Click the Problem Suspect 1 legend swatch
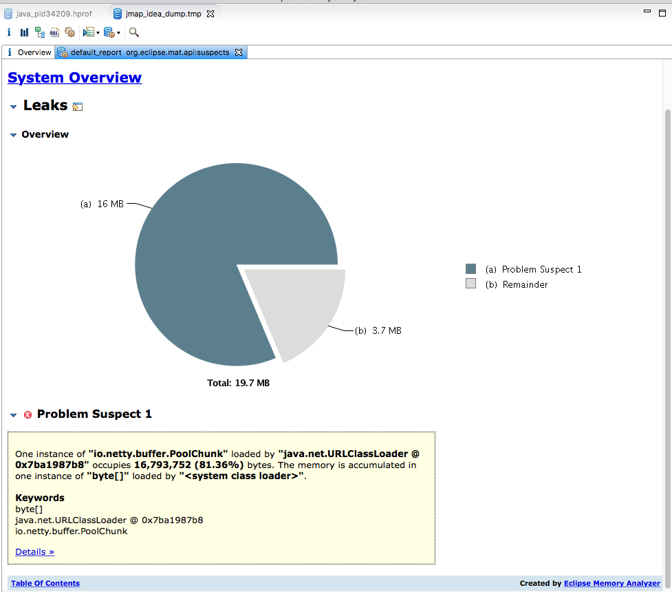 470,269
